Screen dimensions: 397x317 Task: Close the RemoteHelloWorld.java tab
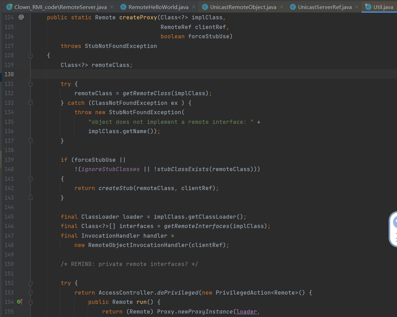point(194,7)
